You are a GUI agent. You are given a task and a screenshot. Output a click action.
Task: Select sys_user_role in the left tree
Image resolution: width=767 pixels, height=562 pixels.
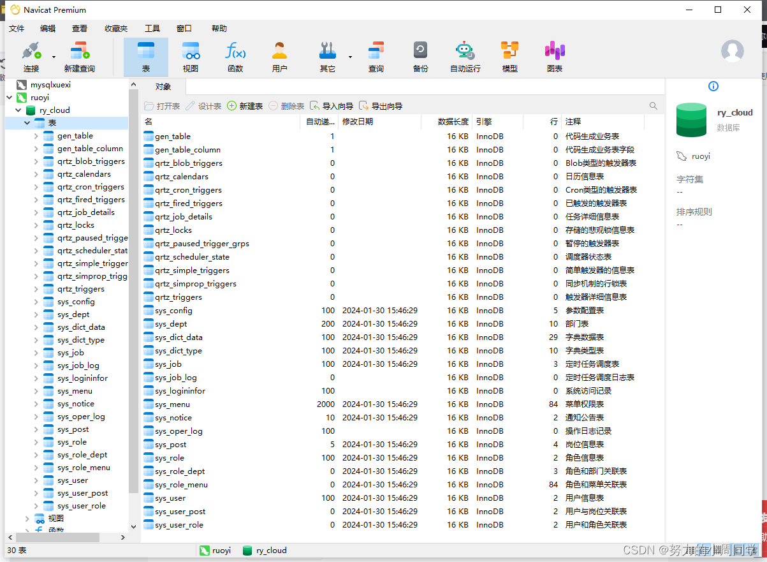(x=81, y=506)
